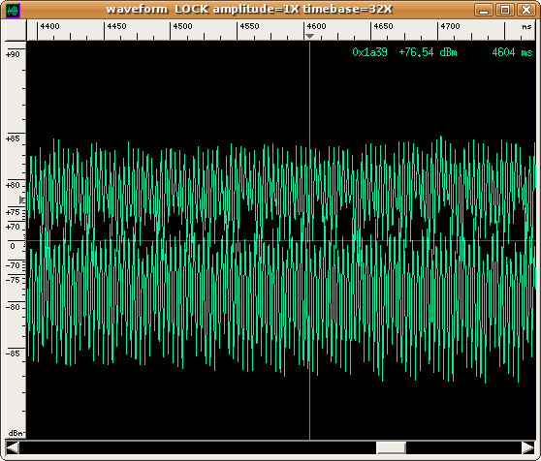Minimize the waveform window
Viewport: 541px width, 461px height.
pyautogui.click(x=484, y=10)
